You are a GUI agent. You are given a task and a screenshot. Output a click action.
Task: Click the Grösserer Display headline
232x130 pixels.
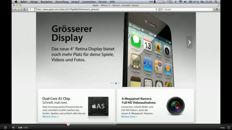72,33
